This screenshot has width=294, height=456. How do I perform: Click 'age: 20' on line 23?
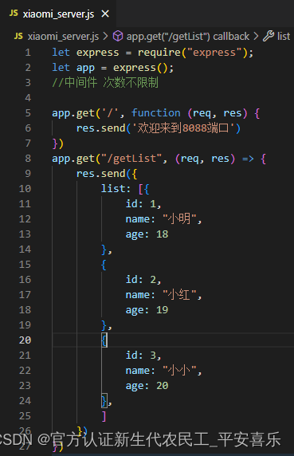pyautogui.click(x=147, y=386)
